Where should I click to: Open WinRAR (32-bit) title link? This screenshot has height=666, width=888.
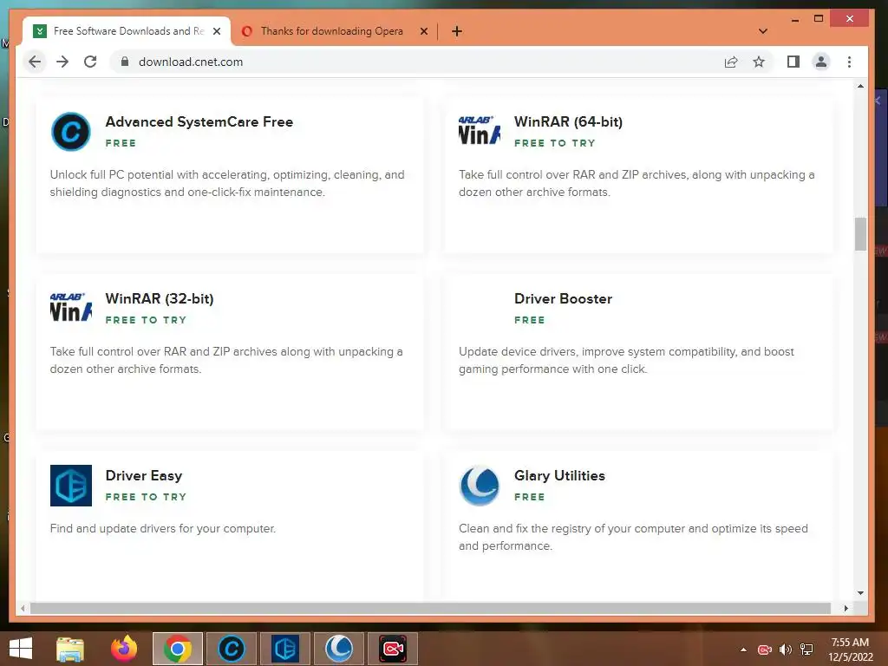[x=160, y=298]
